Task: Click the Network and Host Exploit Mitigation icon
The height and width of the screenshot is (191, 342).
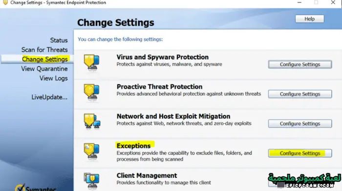Action: pyautogui.click(x=92, y=121)
